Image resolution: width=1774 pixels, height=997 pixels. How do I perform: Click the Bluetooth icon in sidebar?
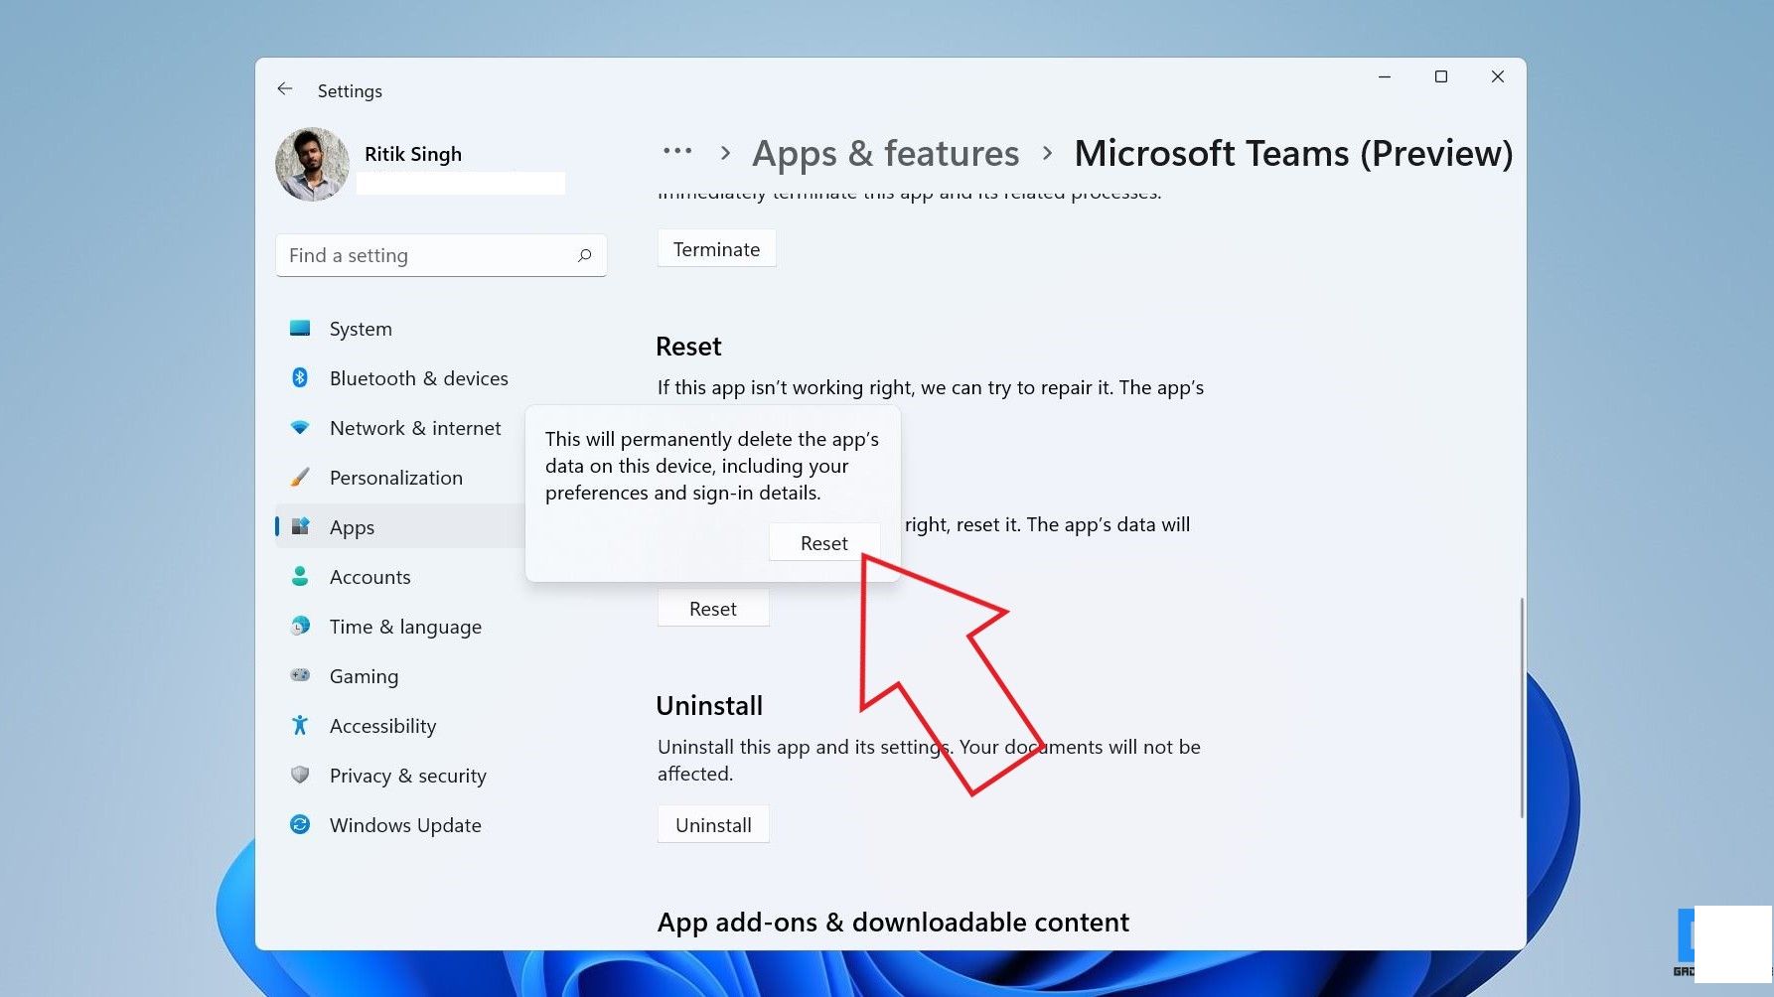pos(300,377)
